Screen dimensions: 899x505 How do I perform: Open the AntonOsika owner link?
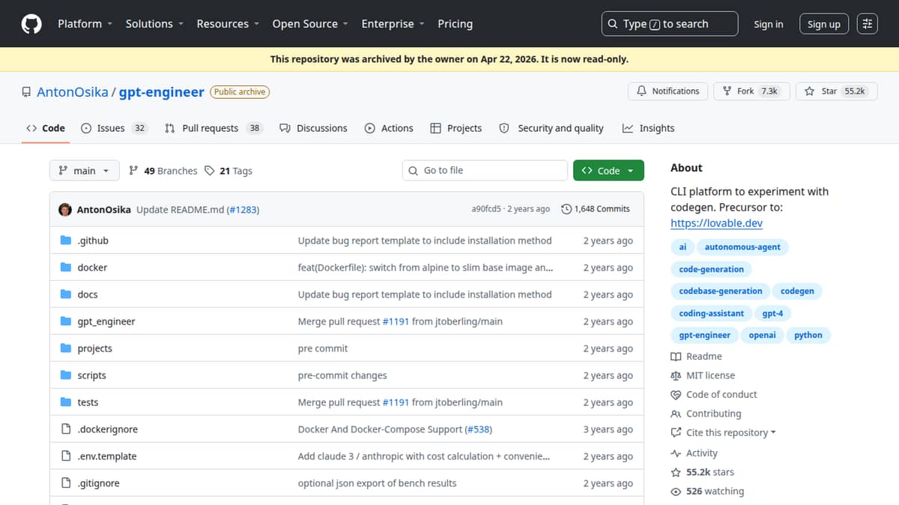(73, 92)
